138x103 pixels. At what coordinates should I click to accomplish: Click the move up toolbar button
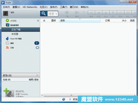[106, 13]
